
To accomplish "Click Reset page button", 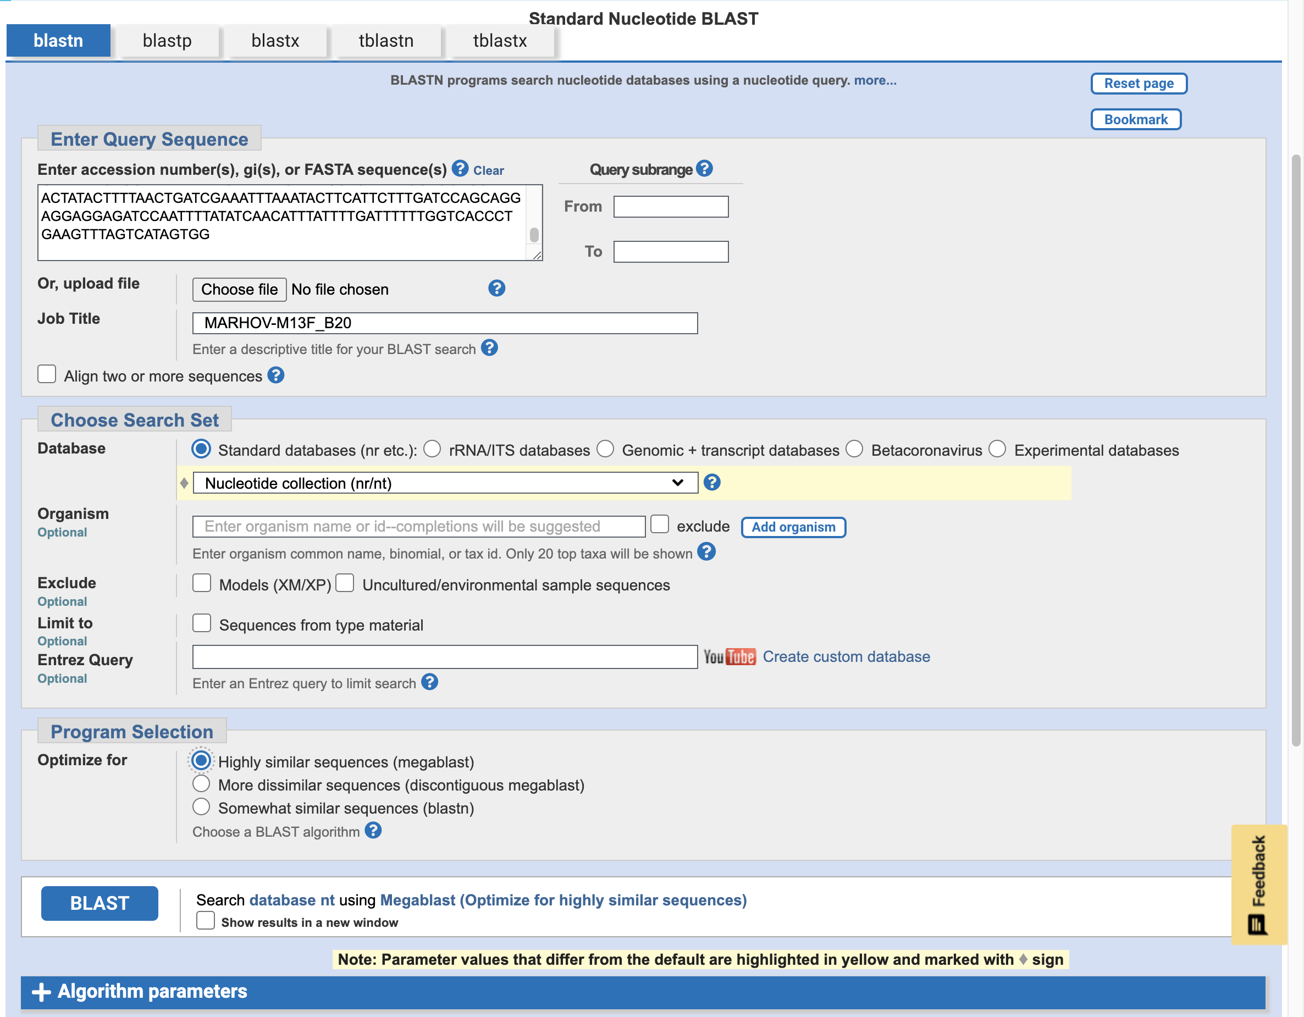I will click(1139, 84).
